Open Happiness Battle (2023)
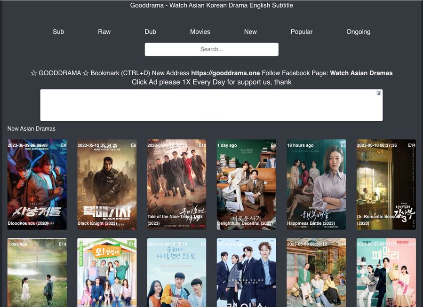Screen dimensions: 423x307 (x=316, y=184)
